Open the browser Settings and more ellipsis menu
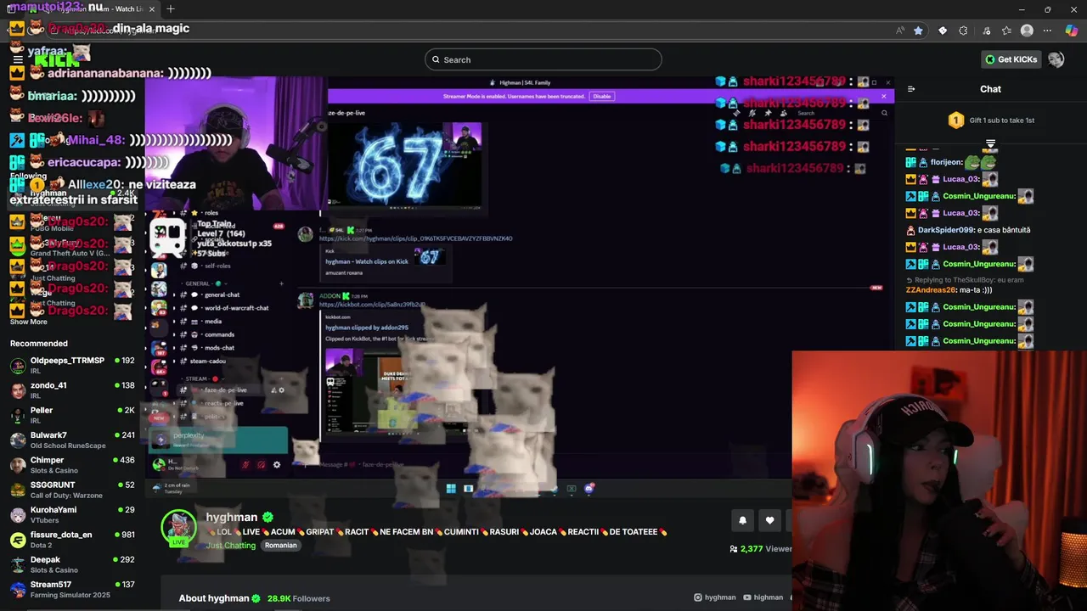The width and height of the screenshot is (1087, 611). tap(1047, 31)
